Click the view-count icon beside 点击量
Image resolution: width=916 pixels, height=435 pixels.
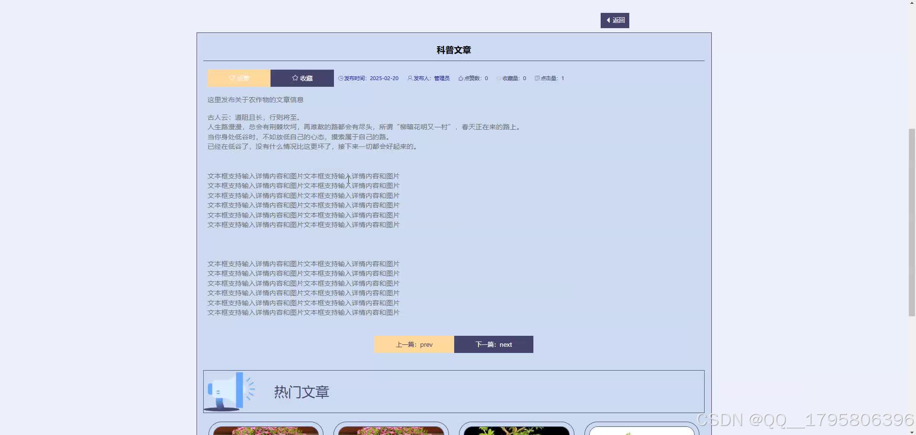537,78
